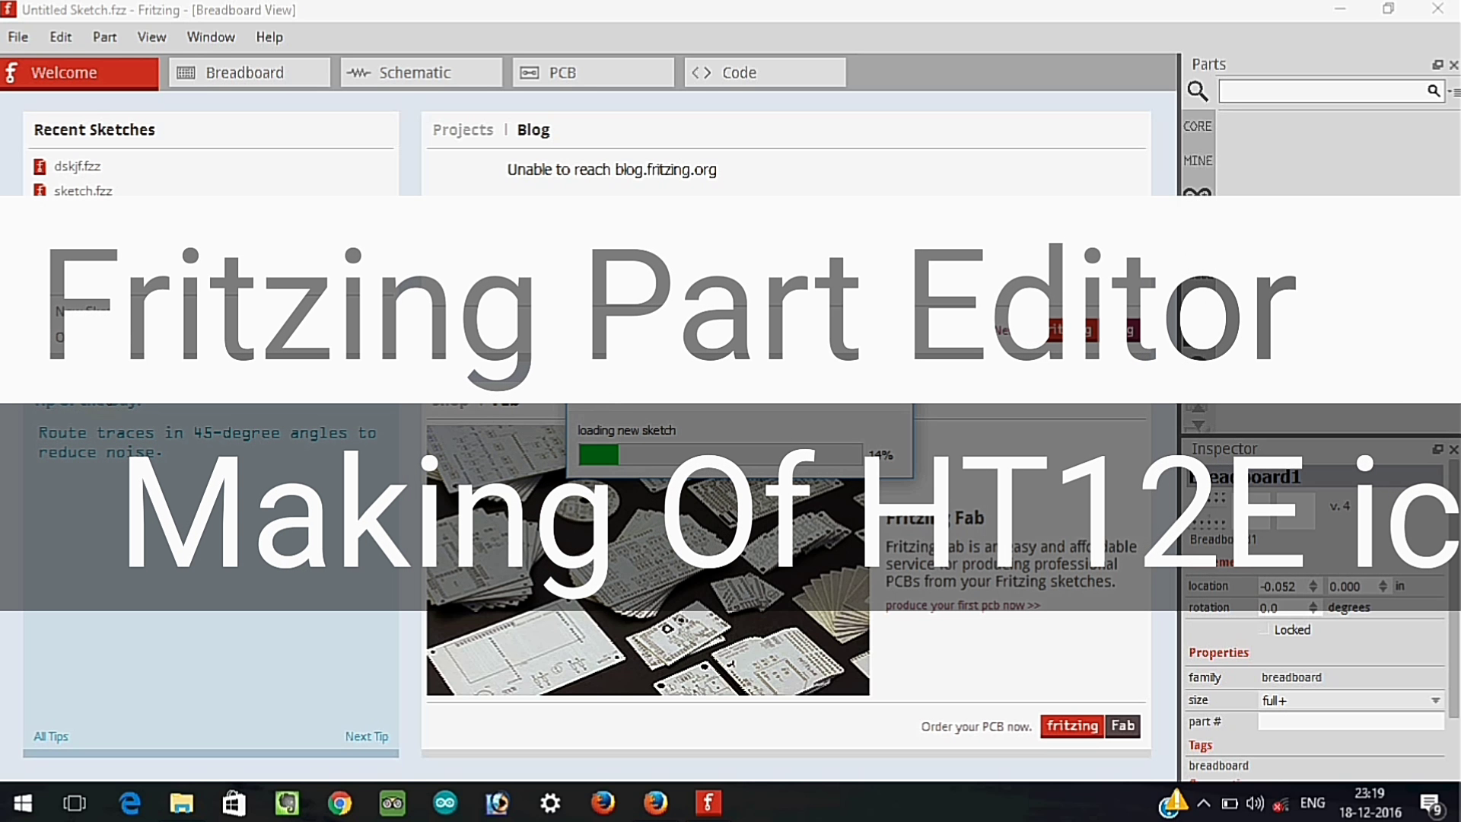
Task: Open recent sketch sketch.fzz
Action: pos(83,190)
